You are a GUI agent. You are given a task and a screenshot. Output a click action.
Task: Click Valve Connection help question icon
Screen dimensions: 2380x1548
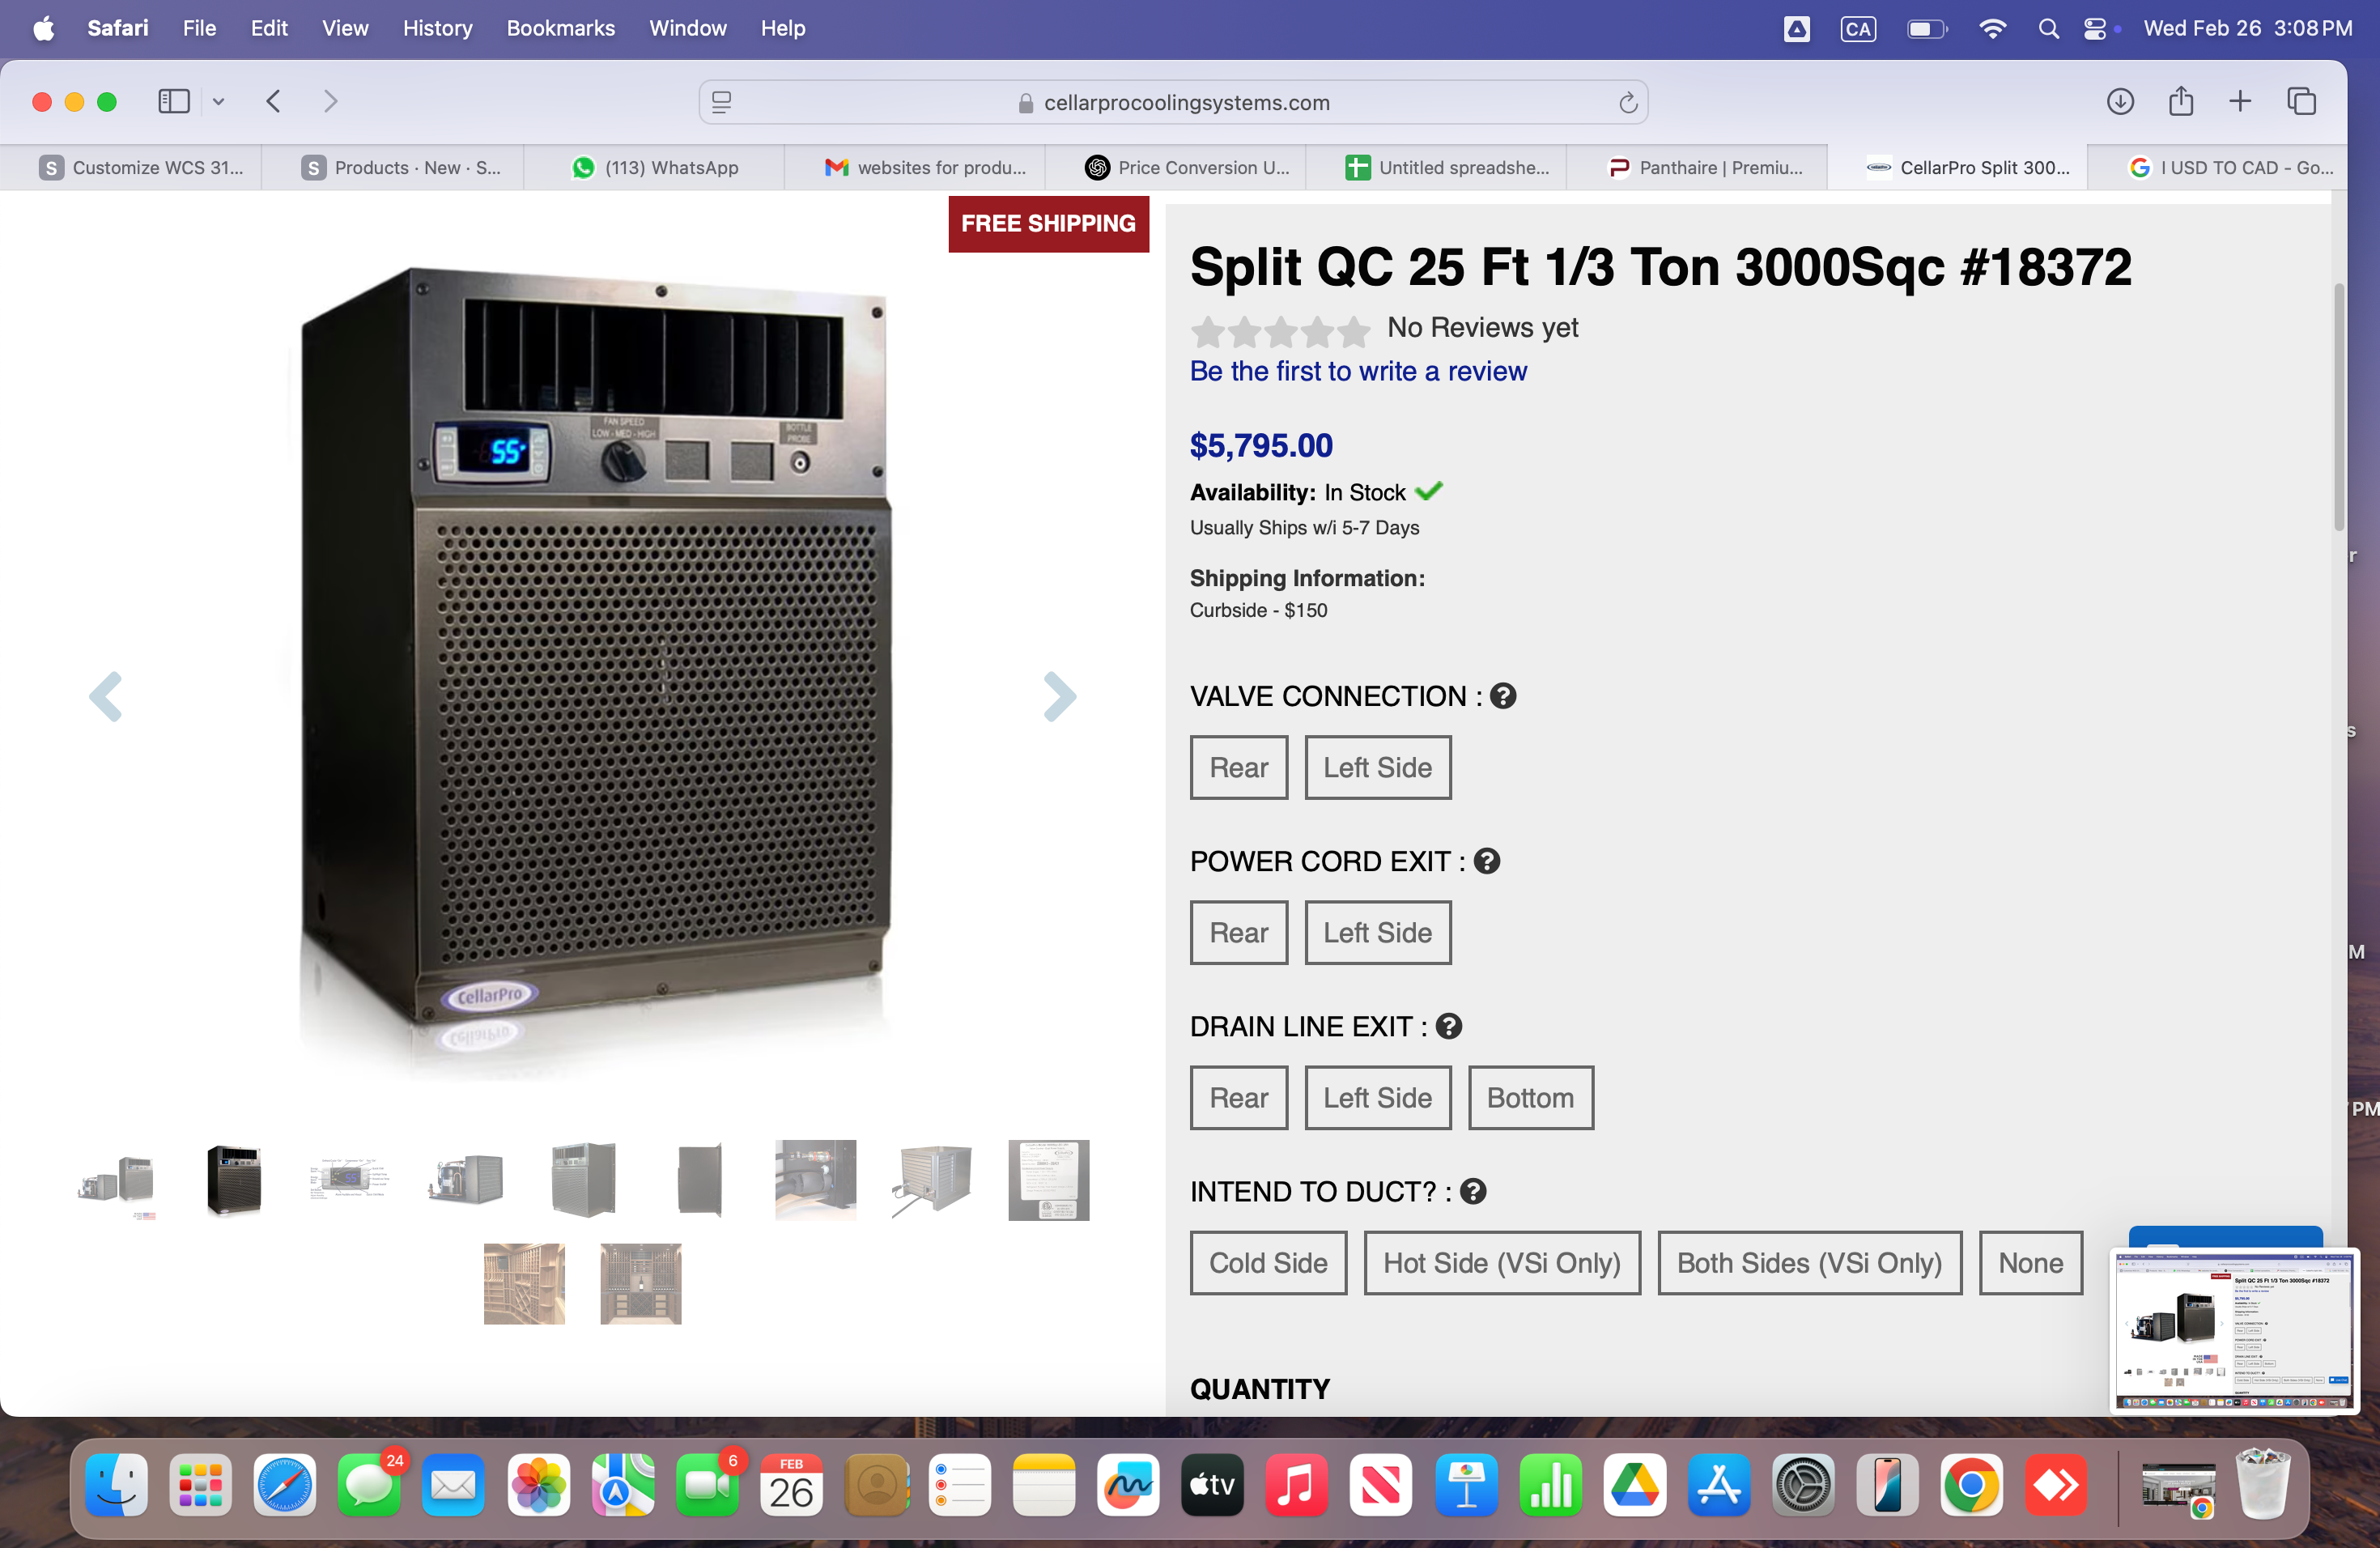1502,696
